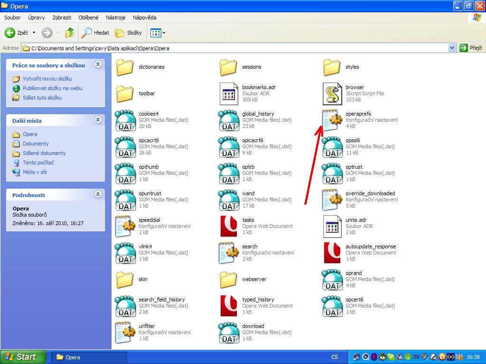Collapse the Další místa panel
The image size is (486, 364).
(98, 120)
